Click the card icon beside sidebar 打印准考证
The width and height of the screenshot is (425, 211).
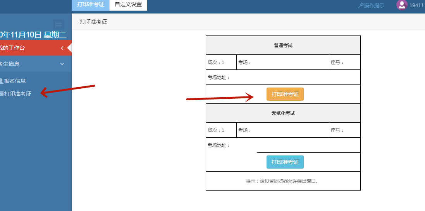coord(2,94)
